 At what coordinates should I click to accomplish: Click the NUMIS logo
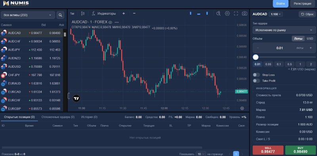(x=16, y=3)
